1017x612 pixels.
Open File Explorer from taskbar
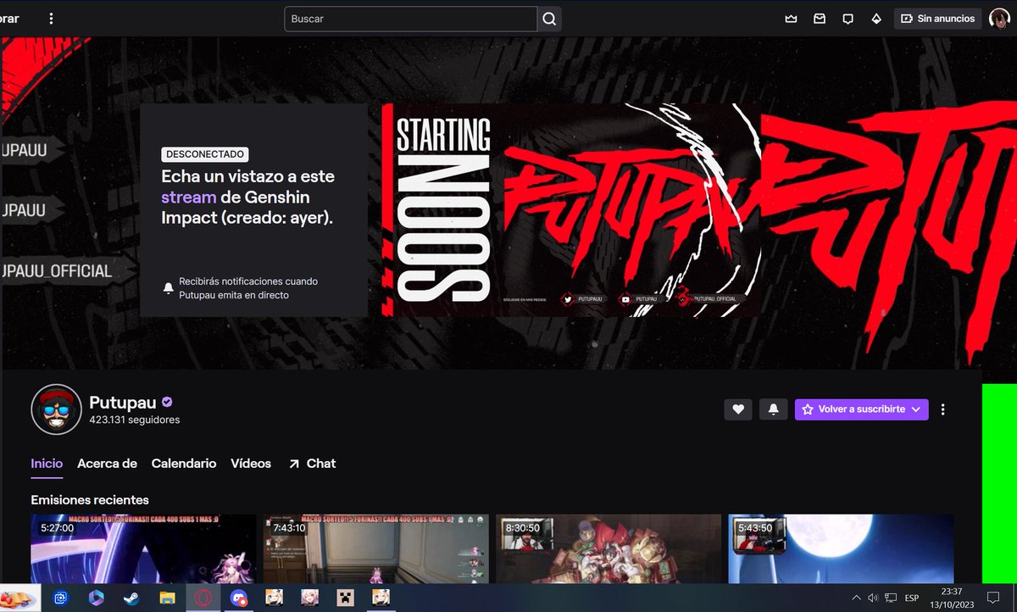167,598
